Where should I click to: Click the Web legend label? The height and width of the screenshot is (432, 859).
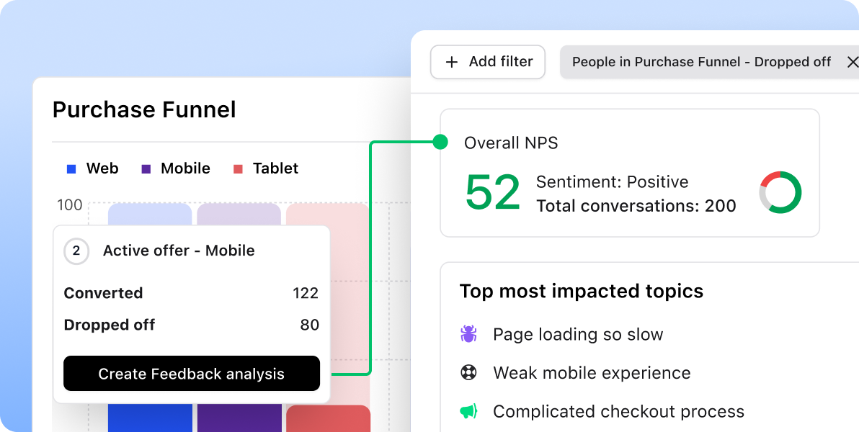102,168
